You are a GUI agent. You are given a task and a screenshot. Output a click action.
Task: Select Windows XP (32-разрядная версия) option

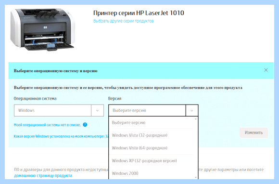[151, 161]
